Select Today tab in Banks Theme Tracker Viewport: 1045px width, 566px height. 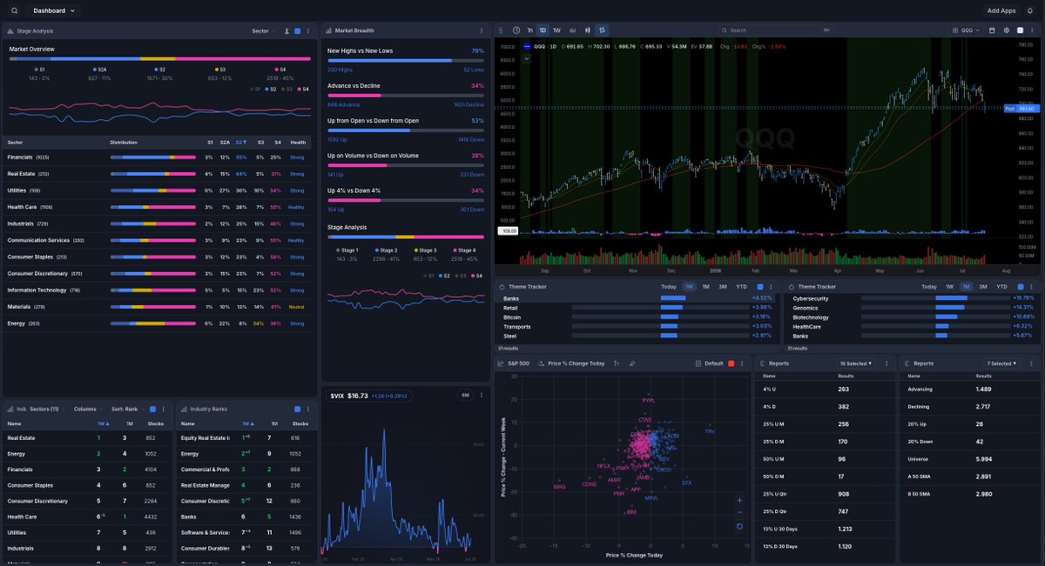[669, 286]
